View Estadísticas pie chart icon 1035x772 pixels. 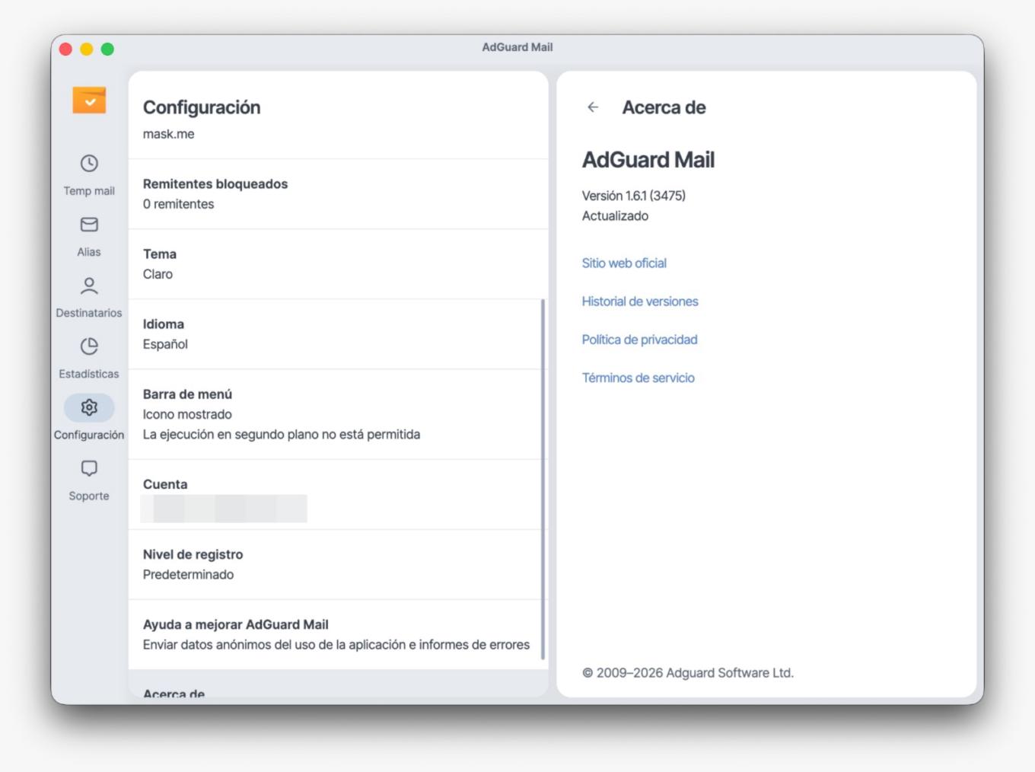pyautogui.click(x=89, y=346)
